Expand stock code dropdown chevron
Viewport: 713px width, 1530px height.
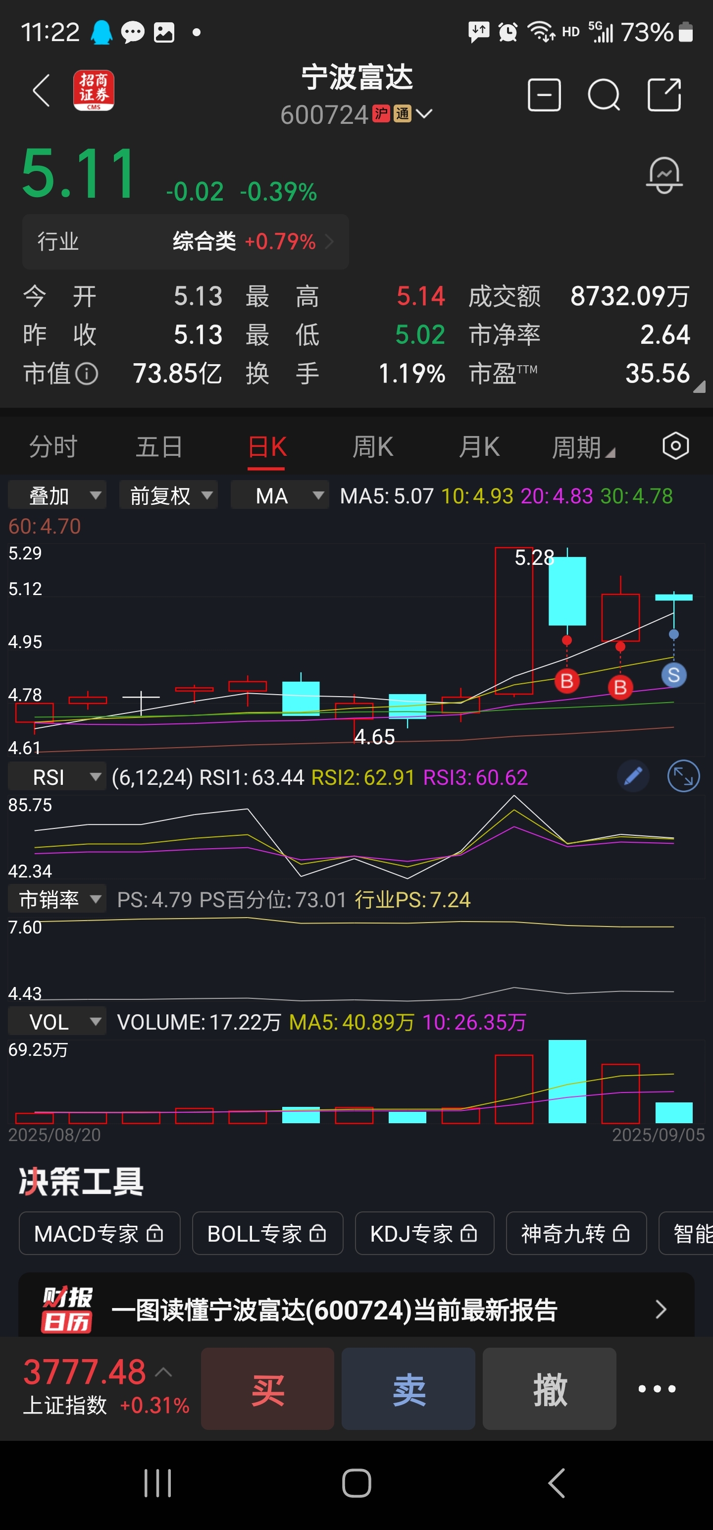click(424, 113)
